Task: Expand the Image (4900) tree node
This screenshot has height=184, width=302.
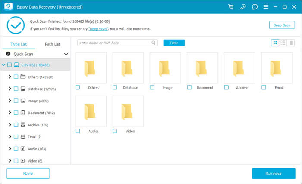Action: tap(10, 101)
